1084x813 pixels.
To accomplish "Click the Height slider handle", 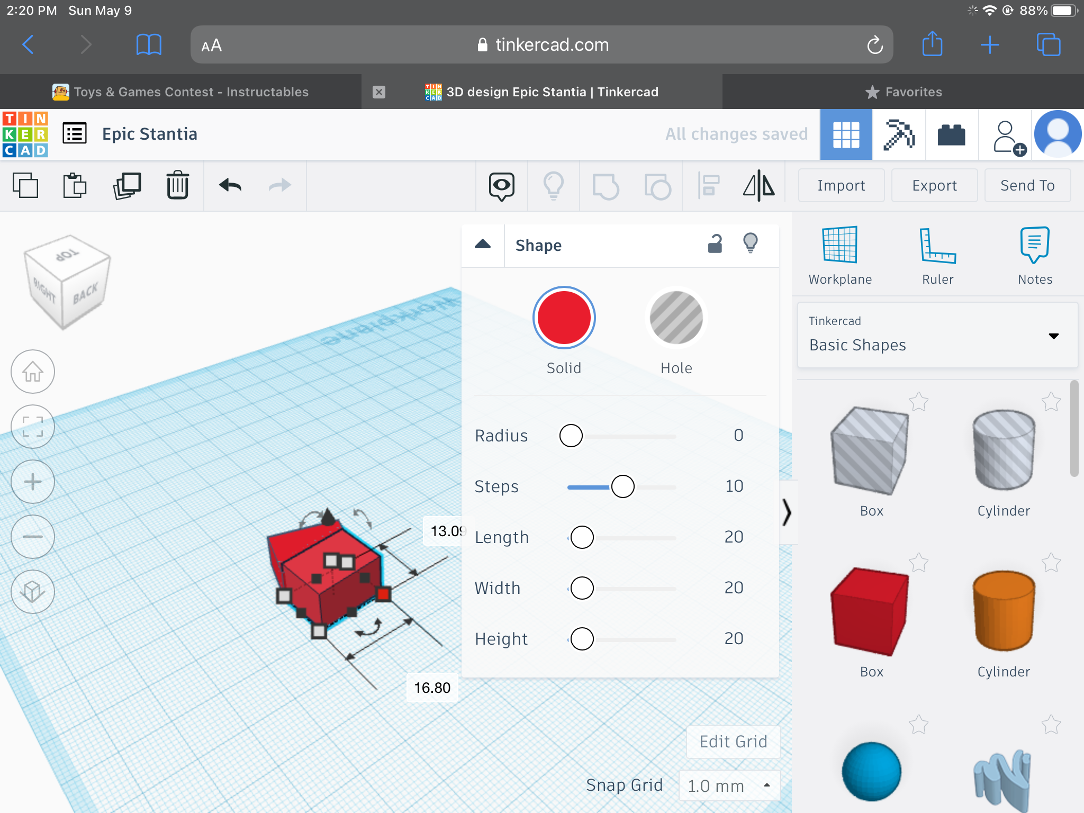I will [x=582, y=639].
